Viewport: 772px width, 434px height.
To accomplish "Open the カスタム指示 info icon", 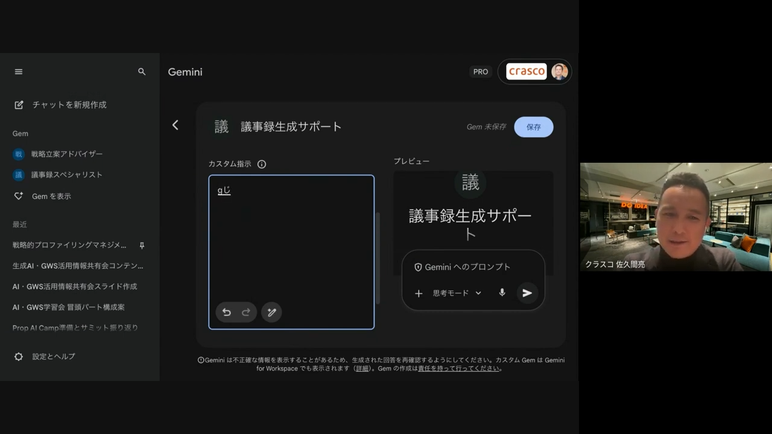I will (x=262, y=164).
